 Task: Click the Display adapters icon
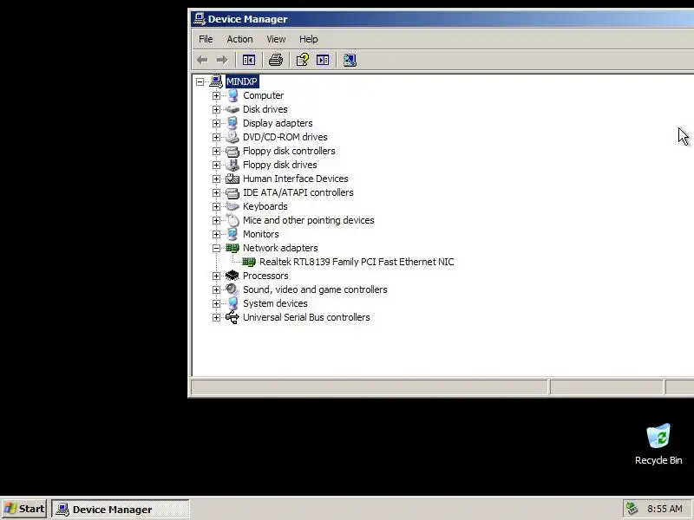tap(232, 123)
